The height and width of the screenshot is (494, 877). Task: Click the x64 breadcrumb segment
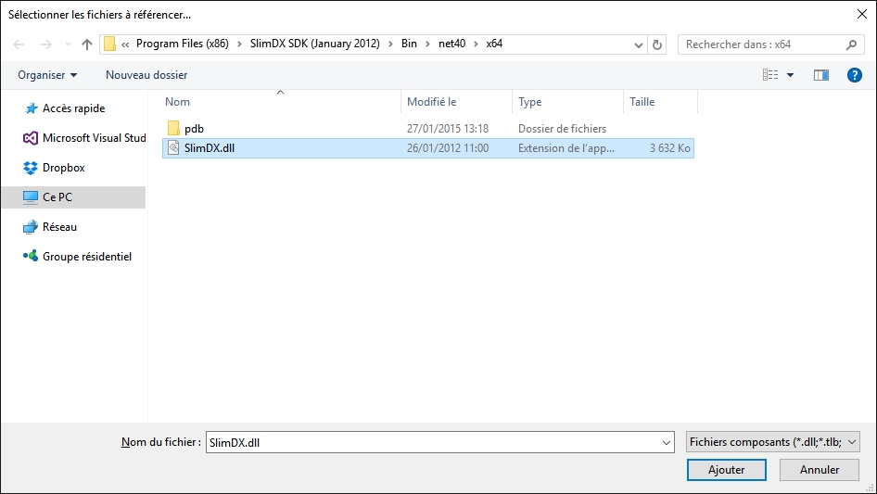[x=494, y=44]
